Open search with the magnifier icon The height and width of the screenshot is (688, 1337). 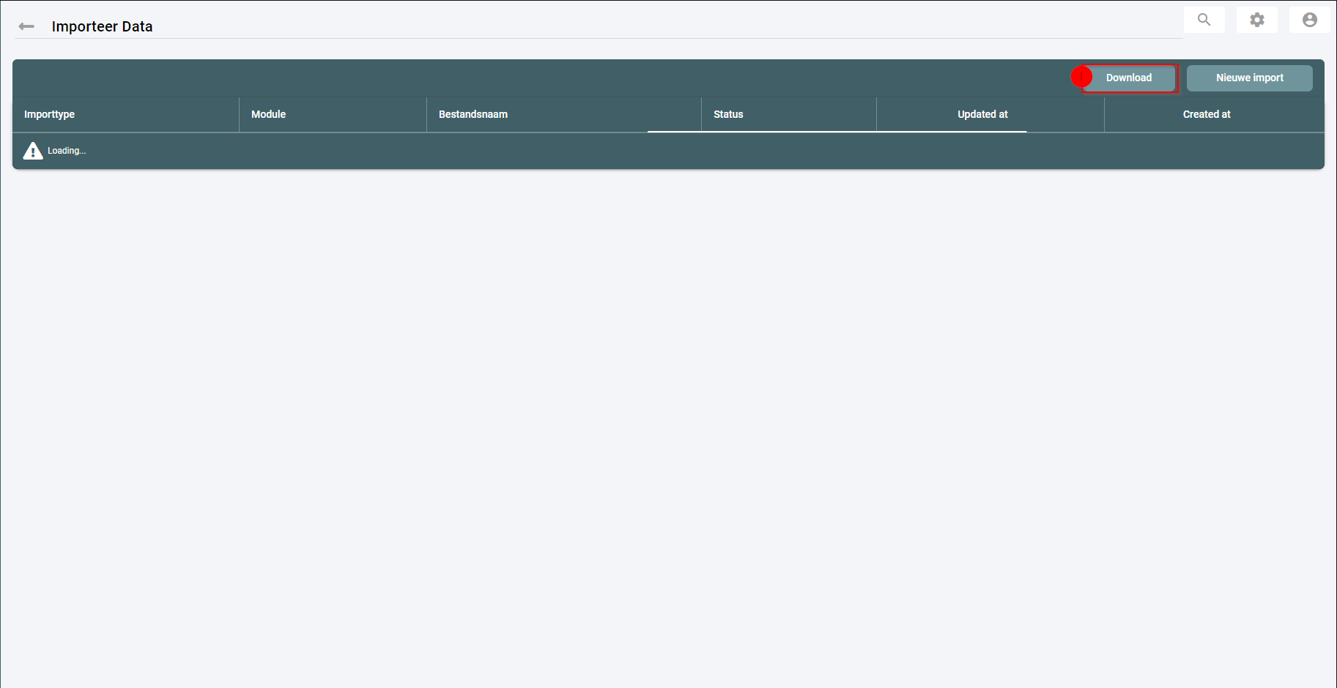pyautogui.click(x=1204, y=20)
